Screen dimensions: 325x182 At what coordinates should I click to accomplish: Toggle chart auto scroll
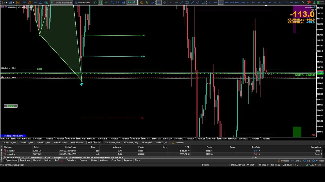[x=129, y=3]
